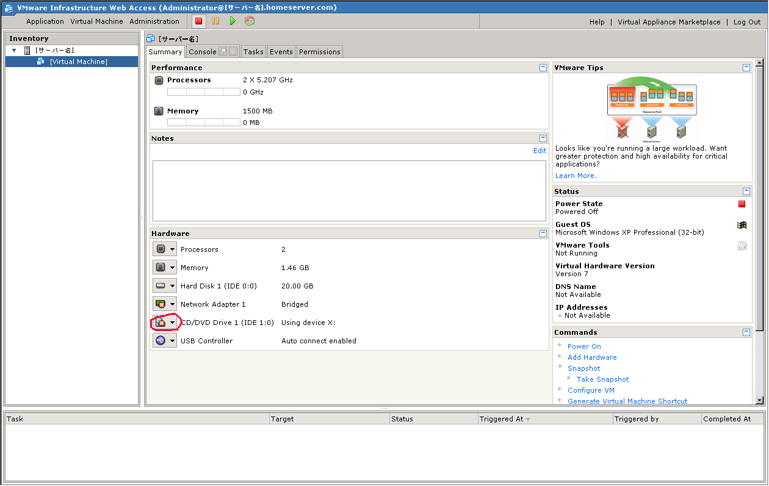Click the Processors icon in Hardware panel
Image resolution: width=769 pixels, height=486 pixels.
pos(160,249)
